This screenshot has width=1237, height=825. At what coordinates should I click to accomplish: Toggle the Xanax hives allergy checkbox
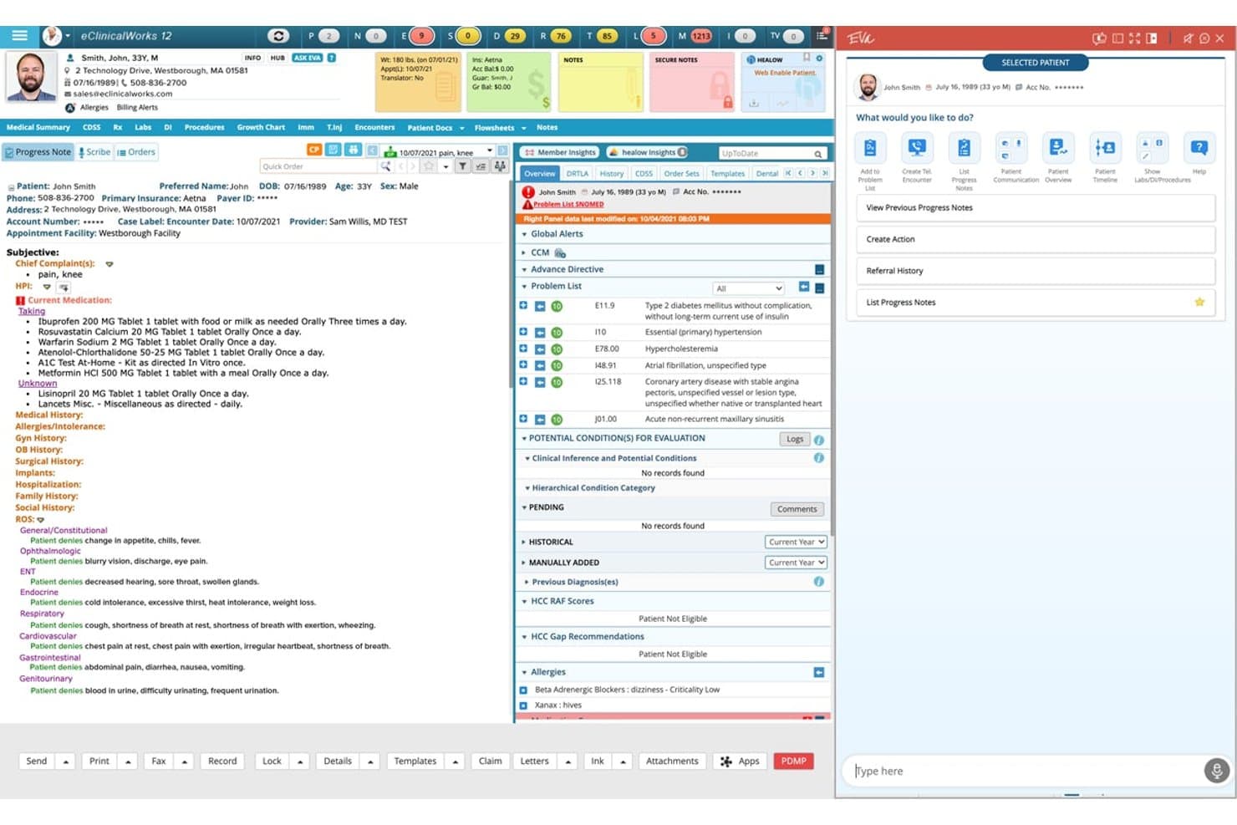pyautogui.click(x=523, y=705)
